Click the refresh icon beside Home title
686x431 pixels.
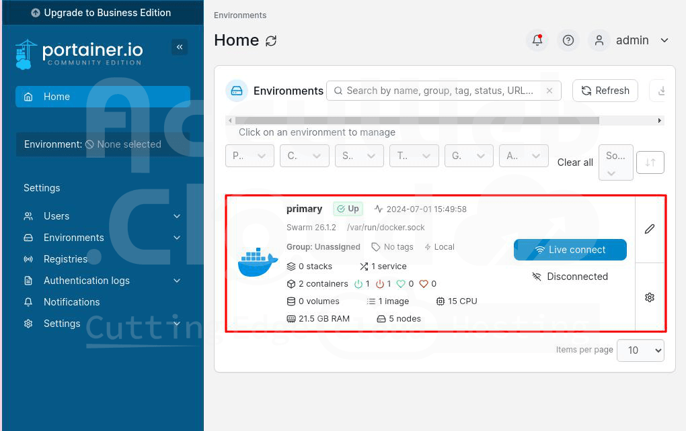point(271,41)
